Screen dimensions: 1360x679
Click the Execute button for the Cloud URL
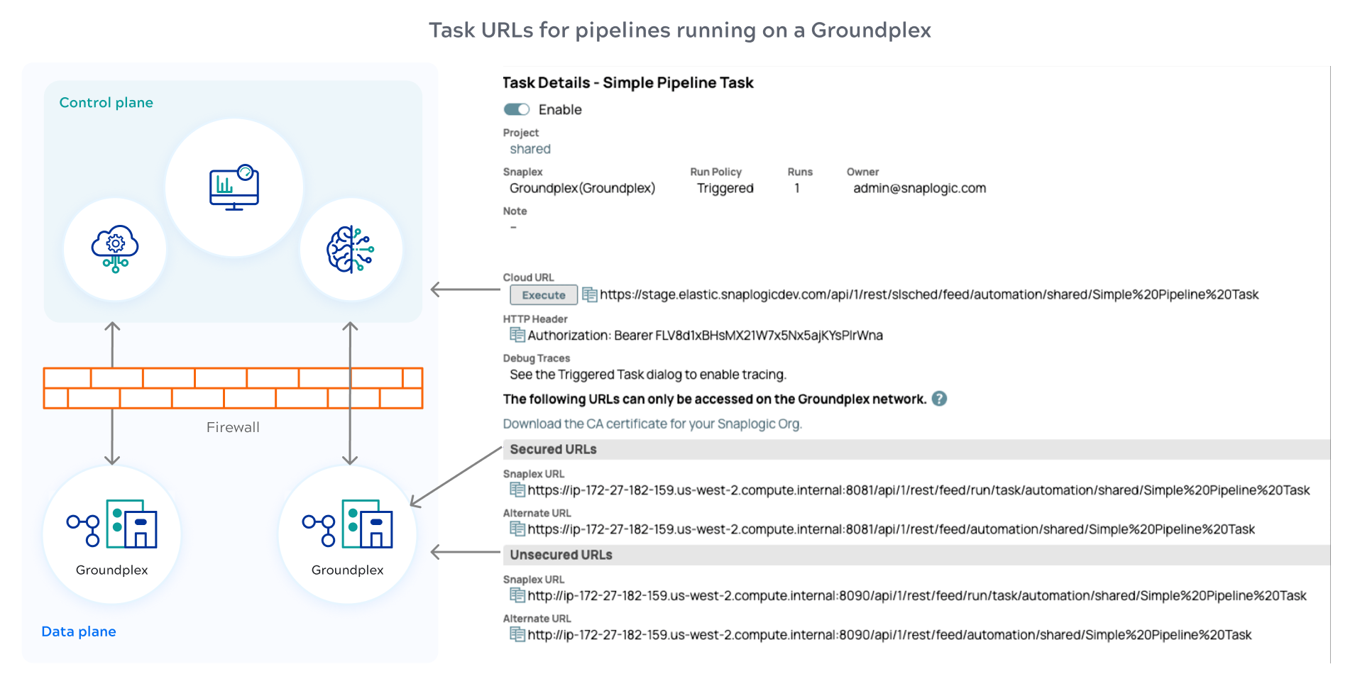(542, 294)
